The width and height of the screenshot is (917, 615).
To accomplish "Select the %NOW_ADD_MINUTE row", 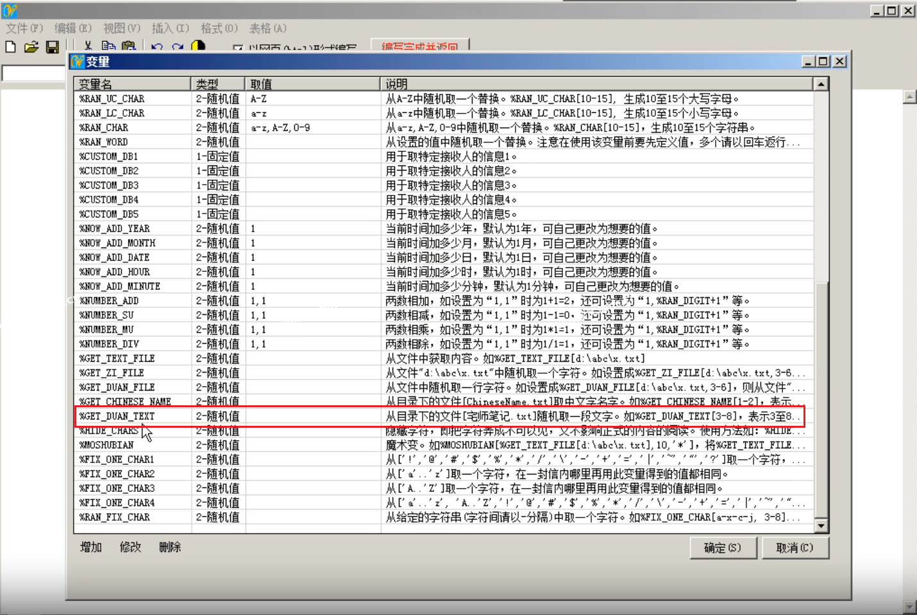I will pos(444,286).
